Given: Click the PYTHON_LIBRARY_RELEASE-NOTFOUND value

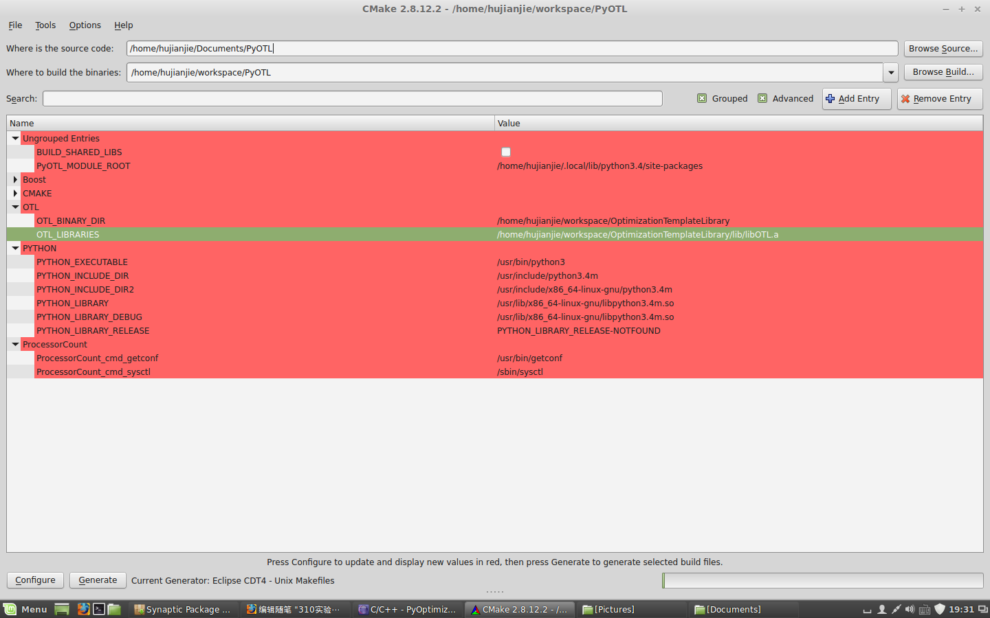Looking at the screenshot, I should coord(579,330).
